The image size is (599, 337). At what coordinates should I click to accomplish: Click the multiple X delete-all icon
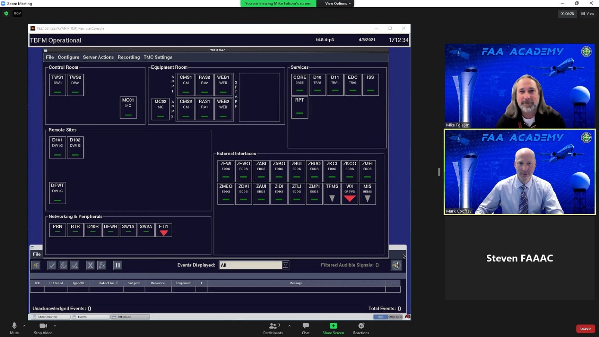pyautogui.click(x=102, y=265)
